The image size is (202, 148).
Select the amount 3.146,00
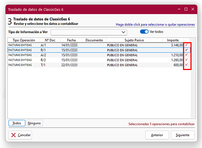click(177, 45)
